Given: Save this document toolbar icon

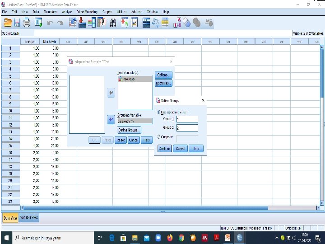Looking at the screenshot, I should [17, 23].
